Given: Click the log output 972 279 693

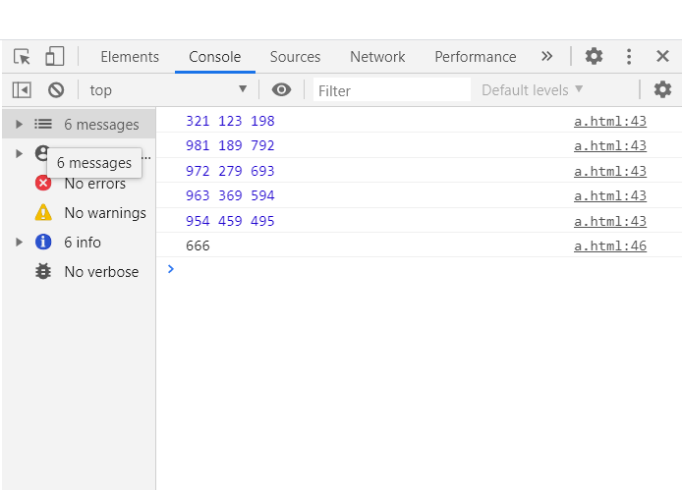Looking at the screenshot, I should [x=230, y=171].
